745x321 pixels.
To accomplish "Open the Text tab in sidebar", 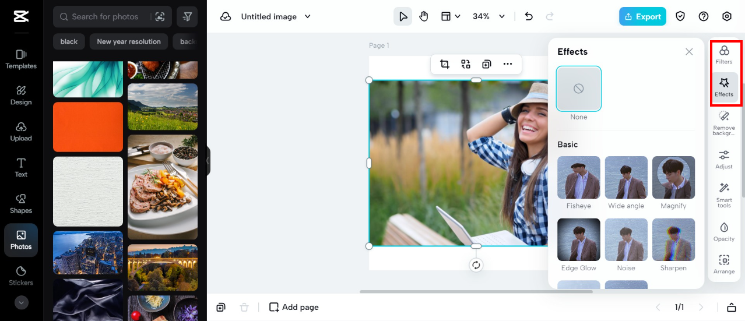I will tap(21, 167).
